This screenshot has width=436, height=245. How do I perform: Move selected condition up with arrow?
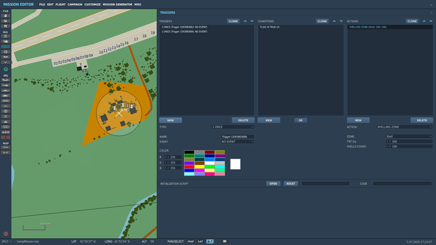[x=334, y=21]
